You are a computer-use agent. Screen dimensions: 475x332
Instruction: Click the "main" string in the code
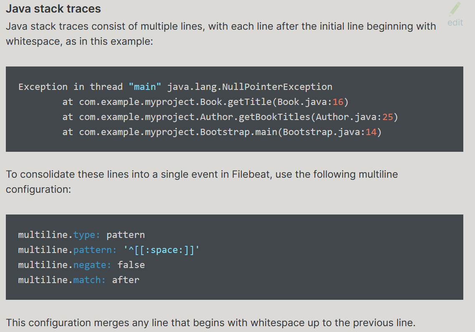pos(145,87)
